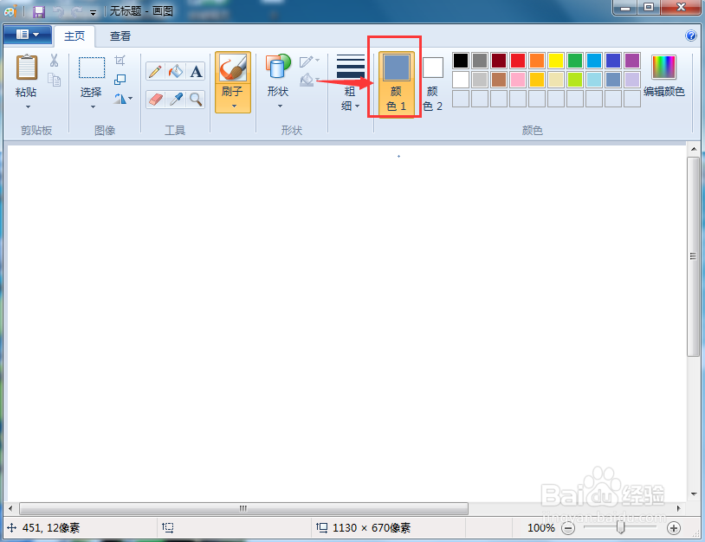Pick the black color swatch
Screen dimensions: 705x542
(x=461, y=61)
